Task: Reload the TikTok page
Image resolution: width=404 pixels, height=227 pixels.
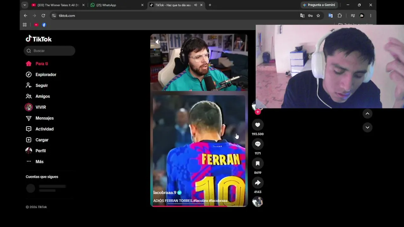Action: click(x=43, y=16)
